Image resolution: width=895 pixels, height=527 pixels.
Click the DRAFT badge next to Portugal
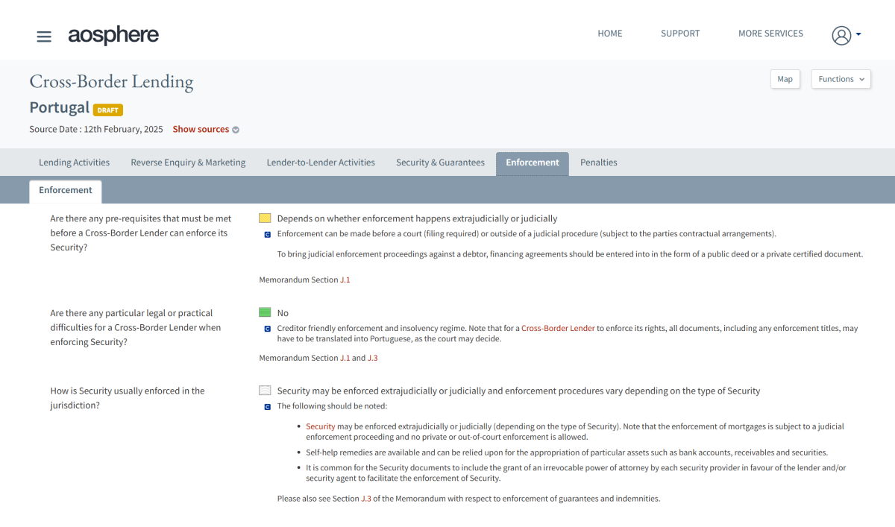(x=108, y=110)
